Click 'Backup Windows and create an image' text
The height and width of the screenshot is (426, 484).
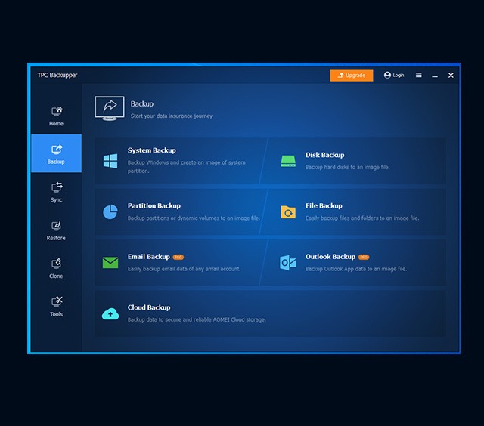click(187, 166)
